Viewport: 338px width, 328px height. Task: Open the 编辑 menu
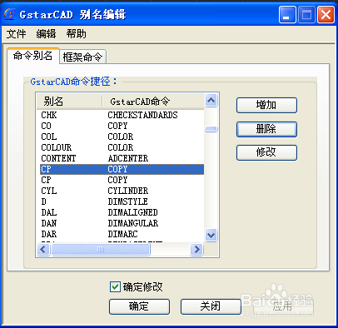pos(46,34)
